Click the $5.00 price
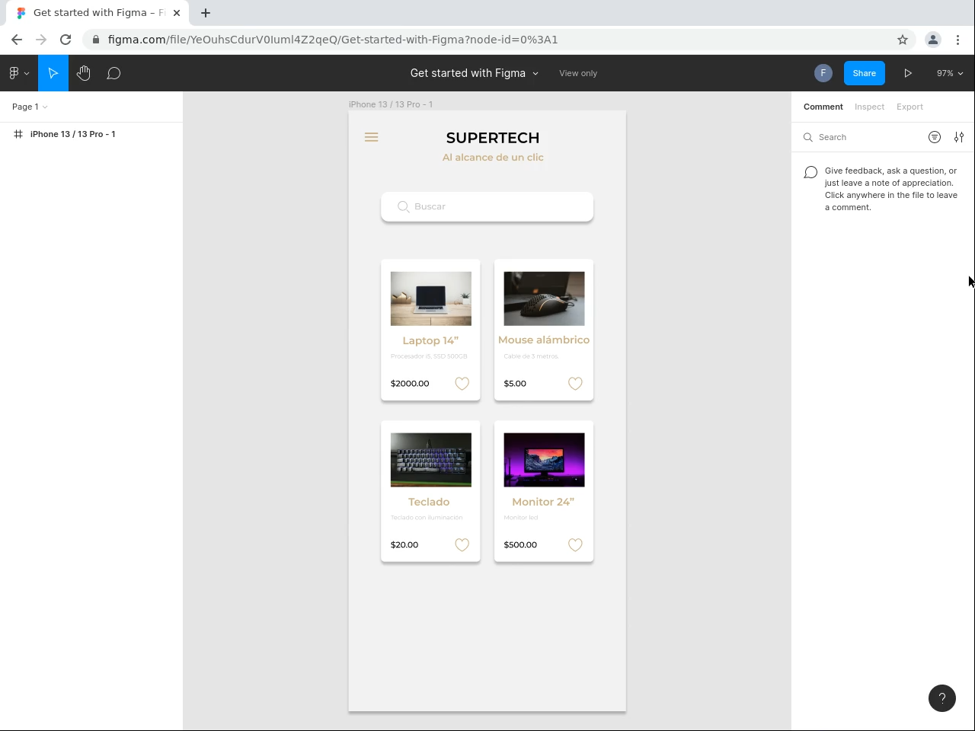975x731 pixels. pos(515,384)
